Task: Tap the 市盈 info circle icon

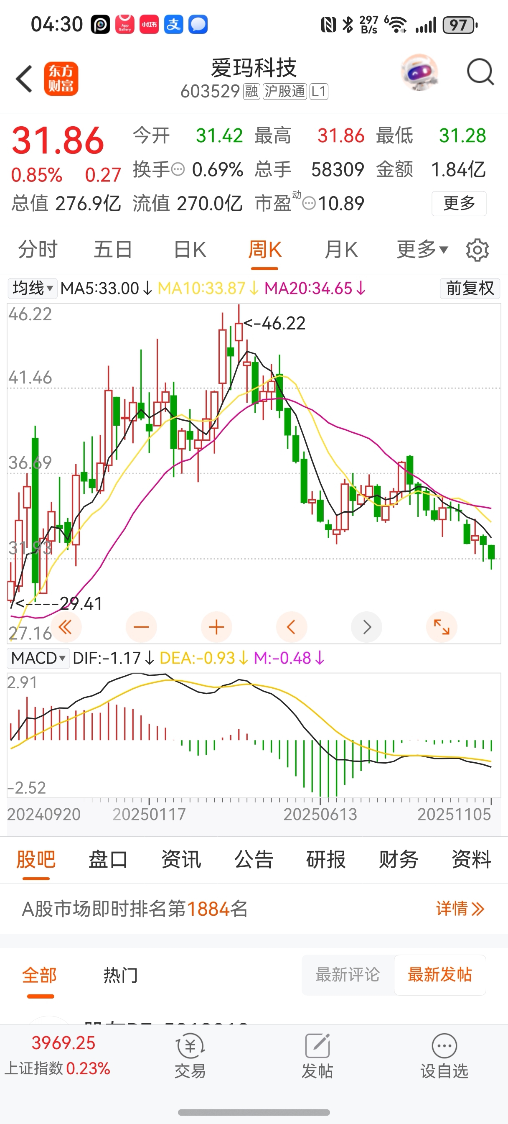Action: point(309,203)
